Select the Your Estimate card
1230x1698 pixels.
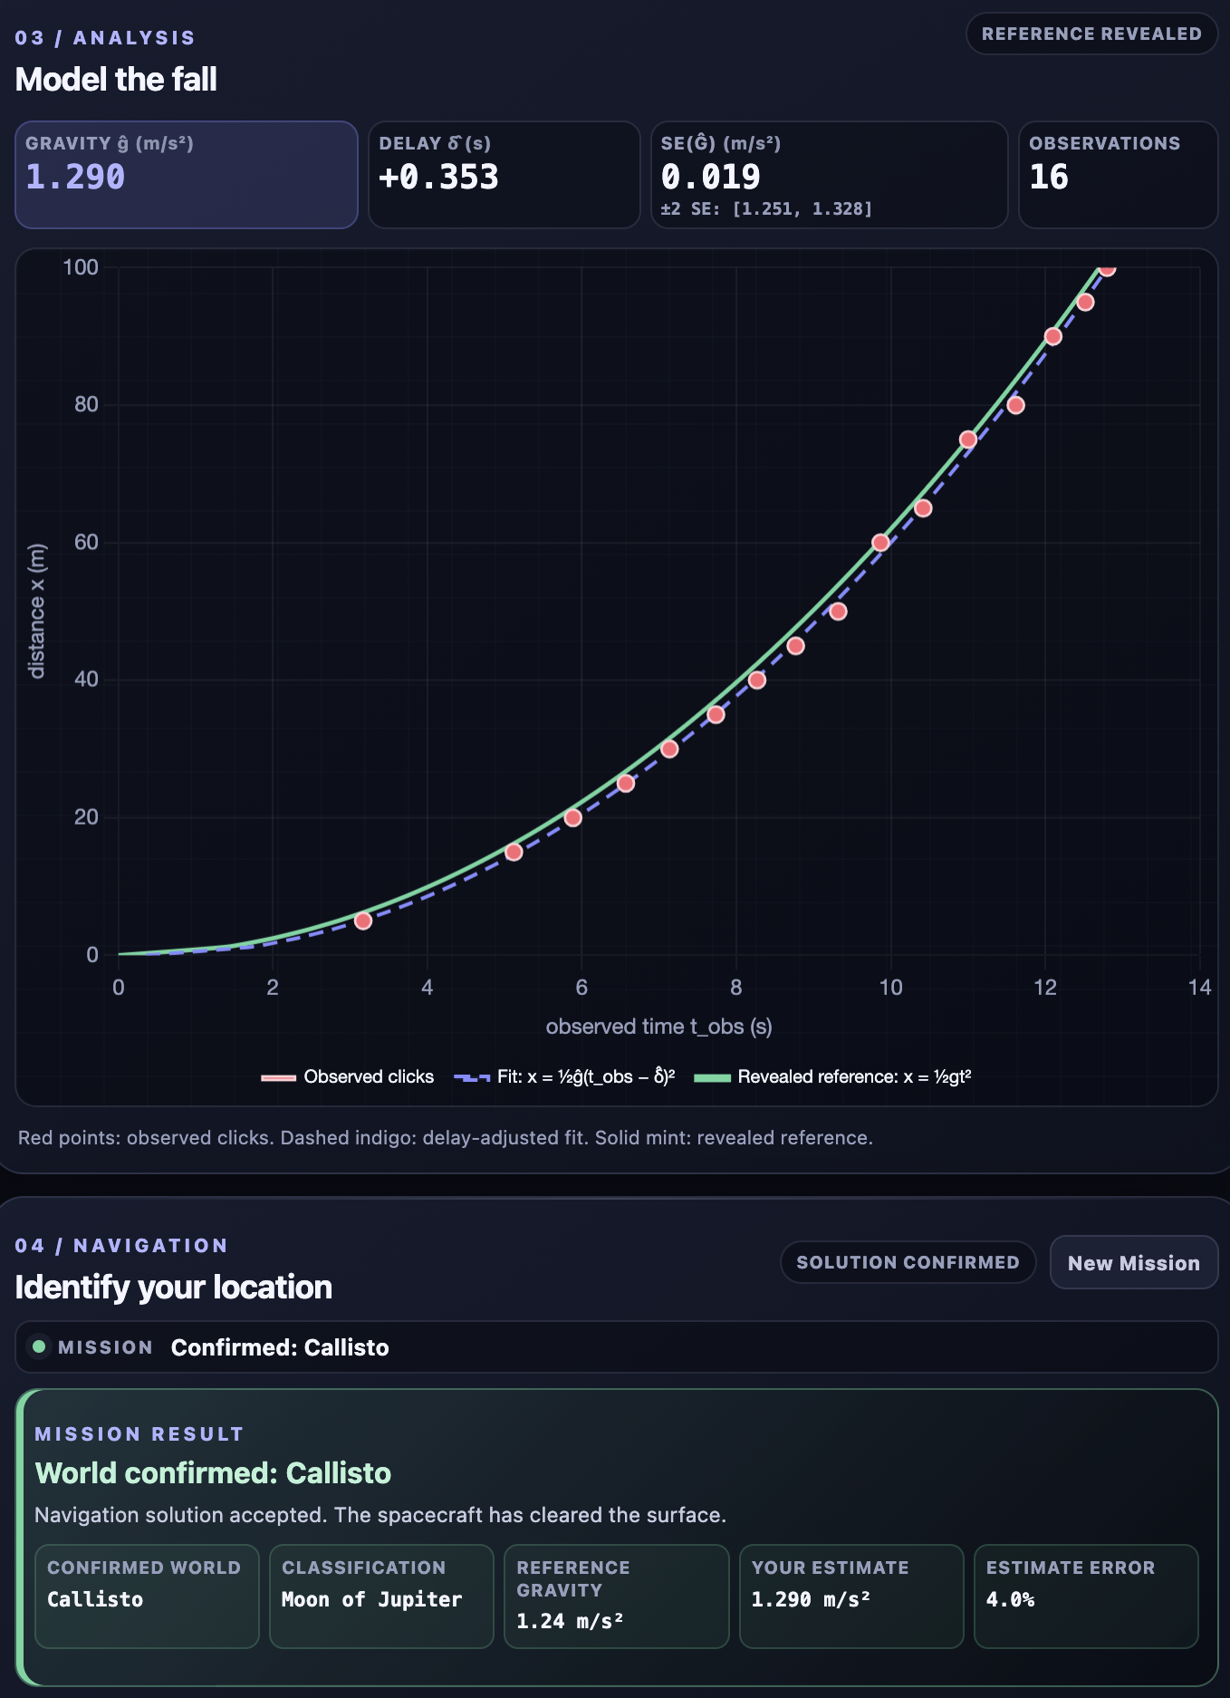point(851,1597)
